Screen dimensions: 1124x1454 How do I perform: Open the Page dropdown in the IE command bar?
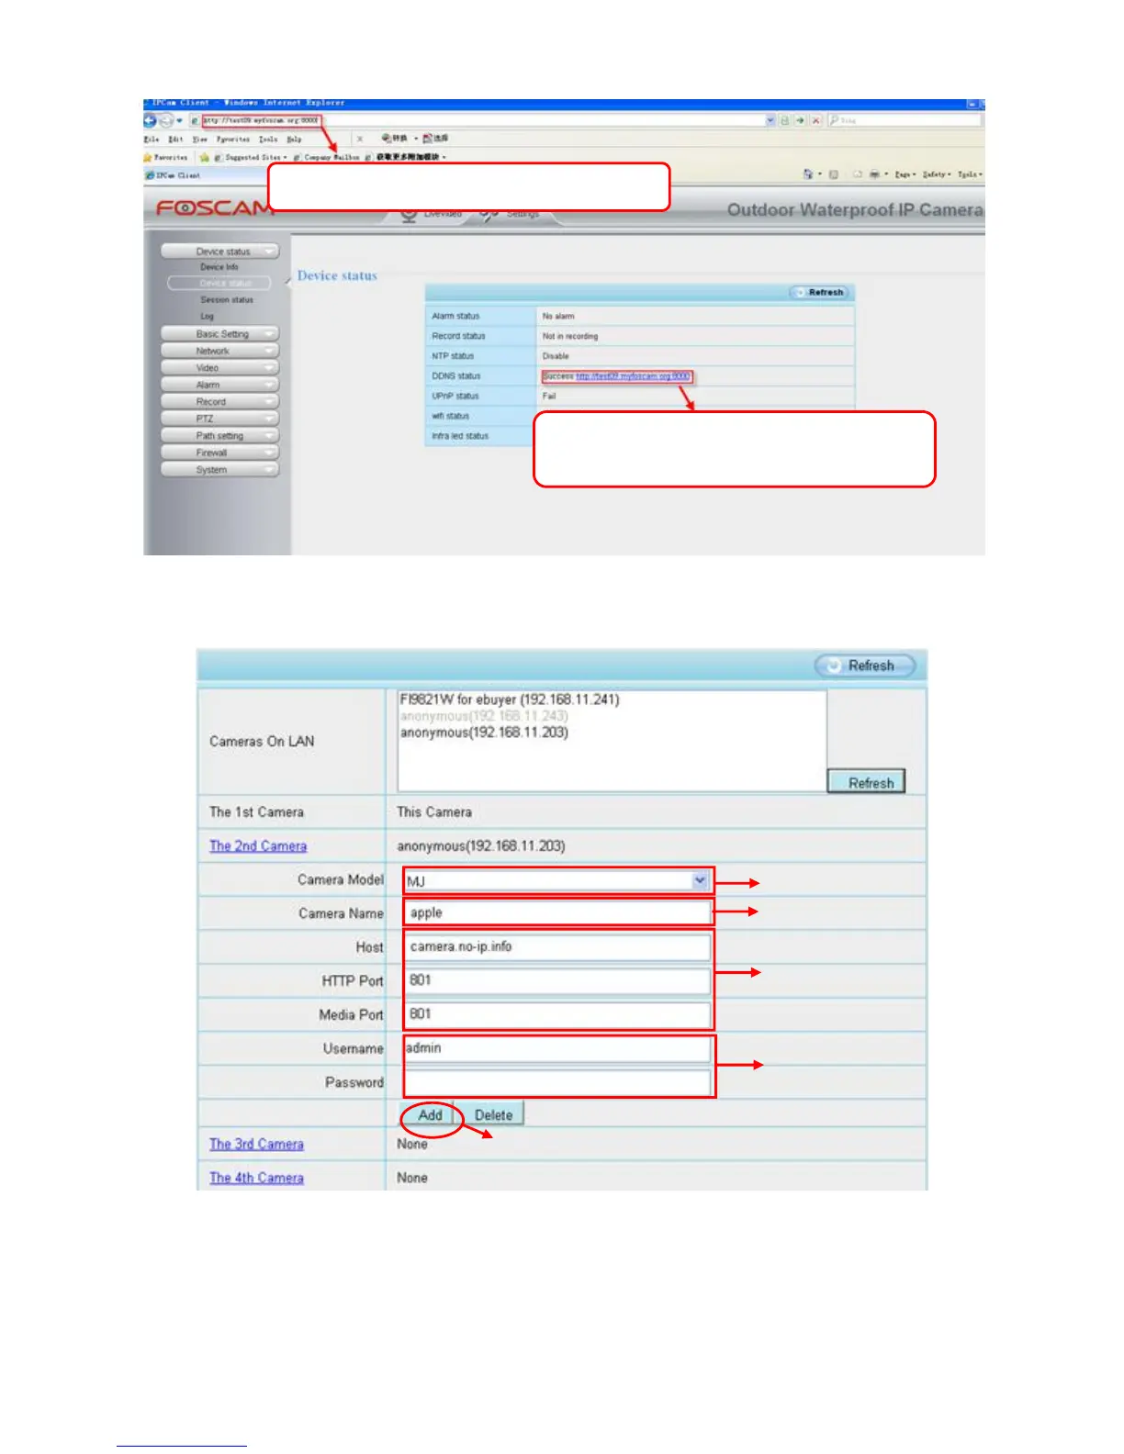click(x=905, y=174)
